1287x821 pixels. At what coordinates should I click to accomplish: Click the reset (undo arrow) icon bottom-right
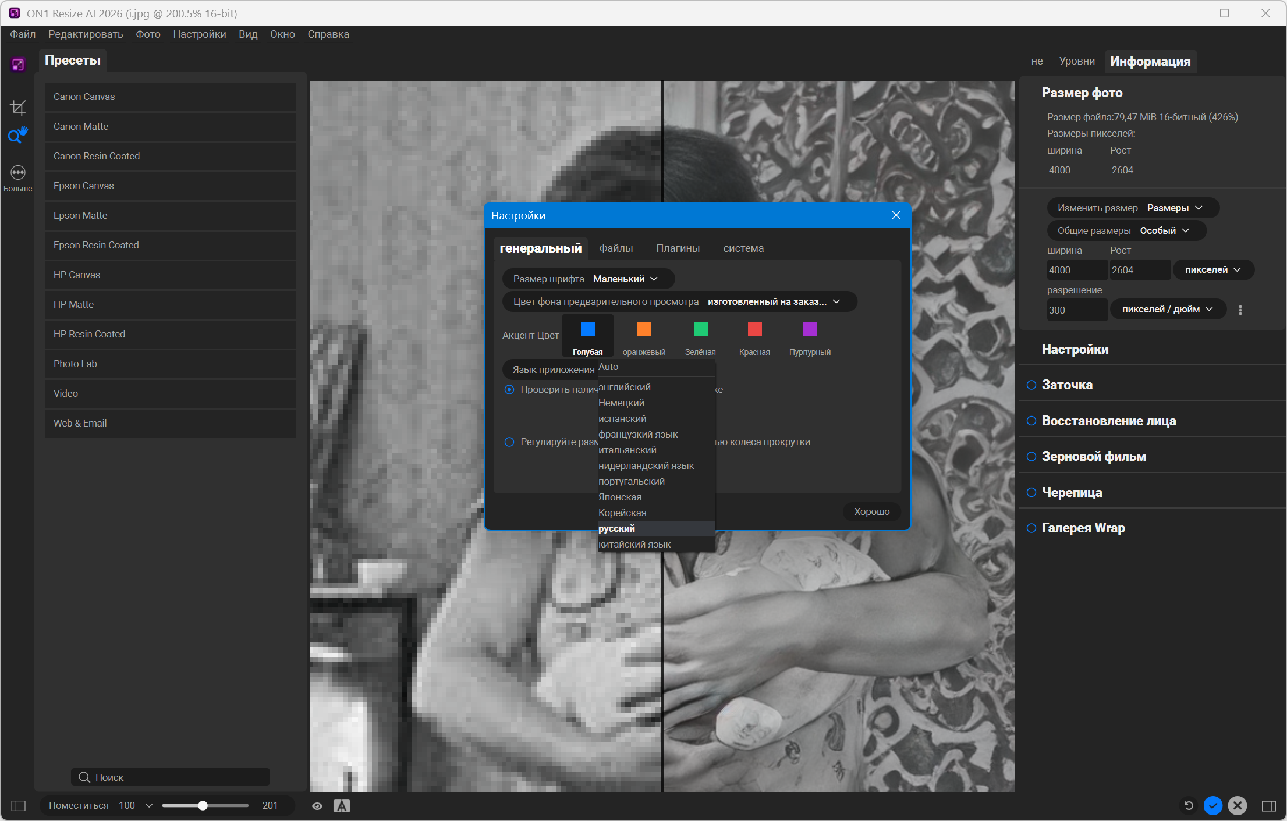(1189, 805)
